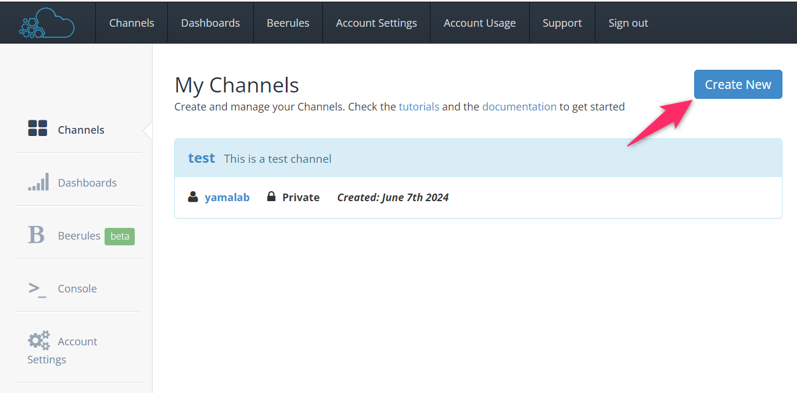The height and width of the screenshot is (393, 797).
Task: Click the Dashboards bar-chart icon in sidebar
Action: point(38,182)
